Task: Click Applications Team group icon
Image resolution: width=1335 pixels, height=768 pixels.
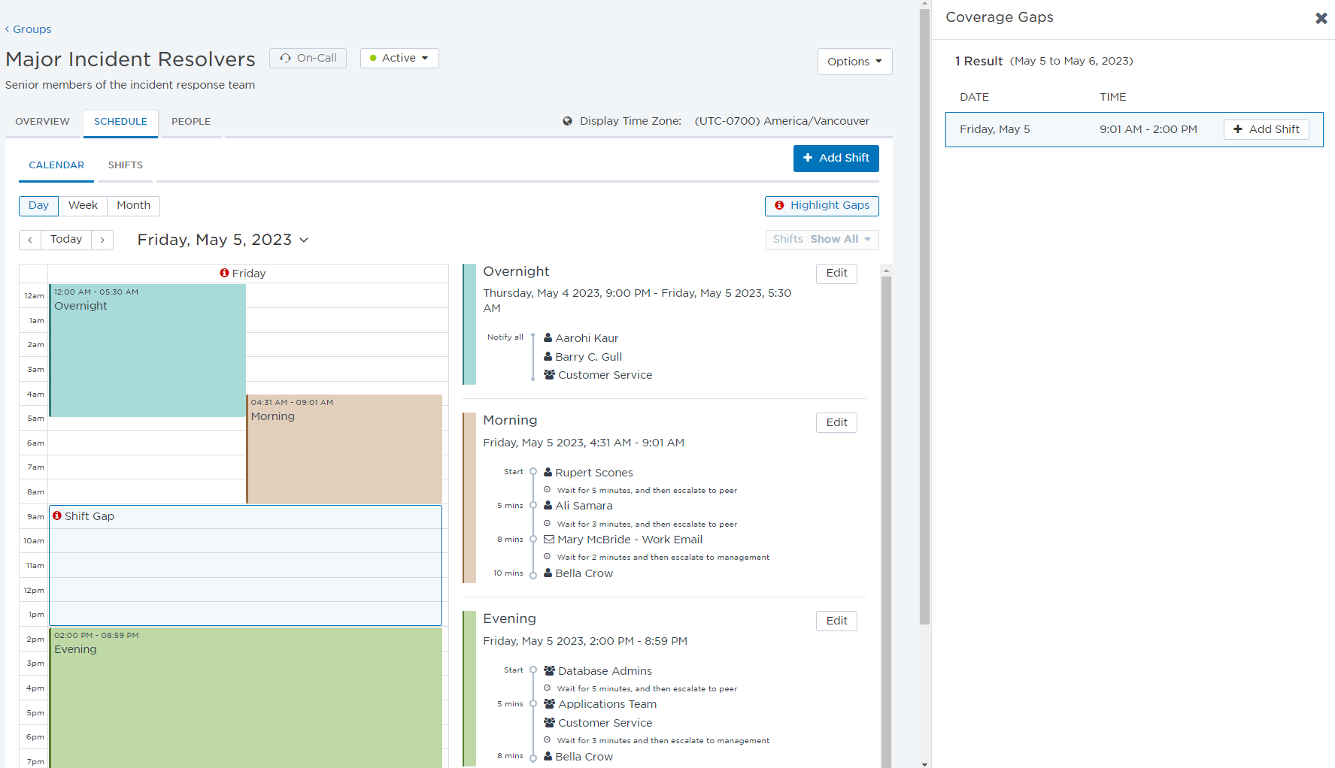Action: click(x=550, y=704)
